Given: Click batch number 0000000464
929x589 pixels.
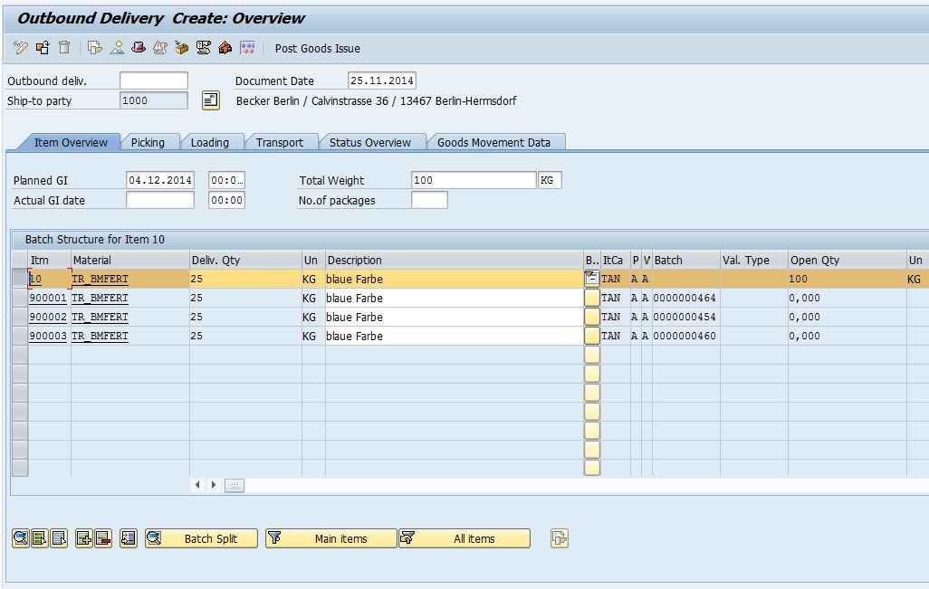Looking at the screenshot, I should (685, 298).
